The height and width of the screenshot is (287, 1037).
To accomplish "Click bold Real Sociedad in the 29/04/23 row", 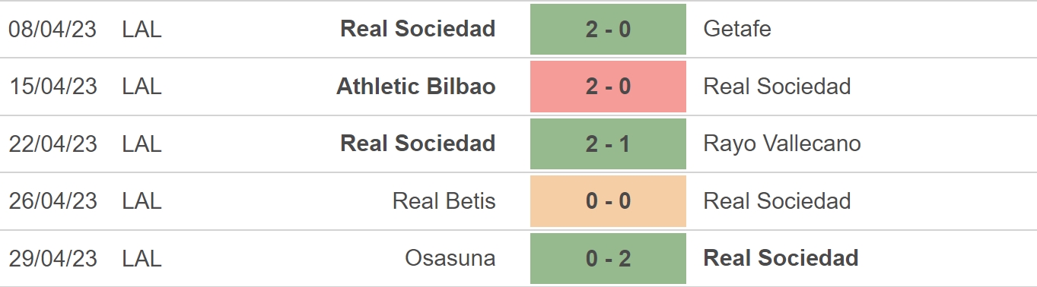I will pyautogui.click(x=781, y=258).
